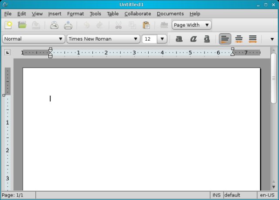279x200 pixels.
Task: Open the View menu
Action: tap(37, 14)
